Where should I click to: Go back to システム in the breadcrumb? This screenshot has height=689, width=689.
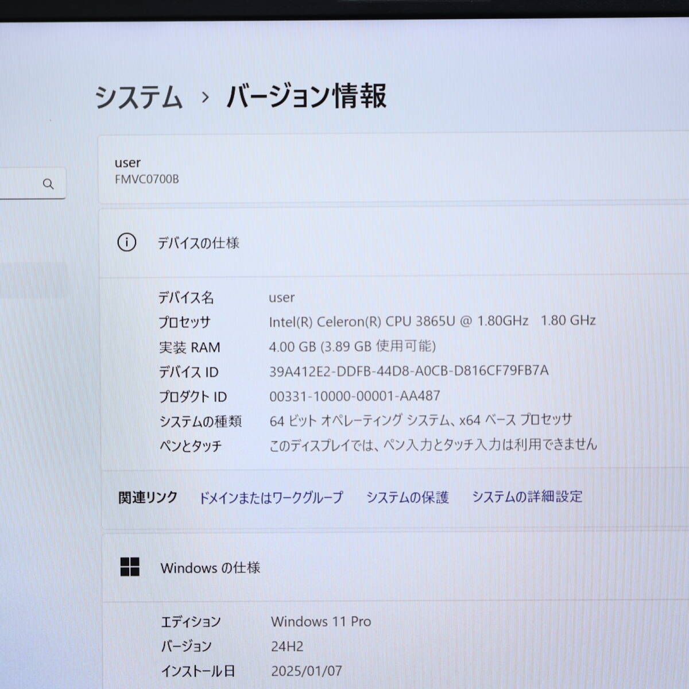pos(138,96)
